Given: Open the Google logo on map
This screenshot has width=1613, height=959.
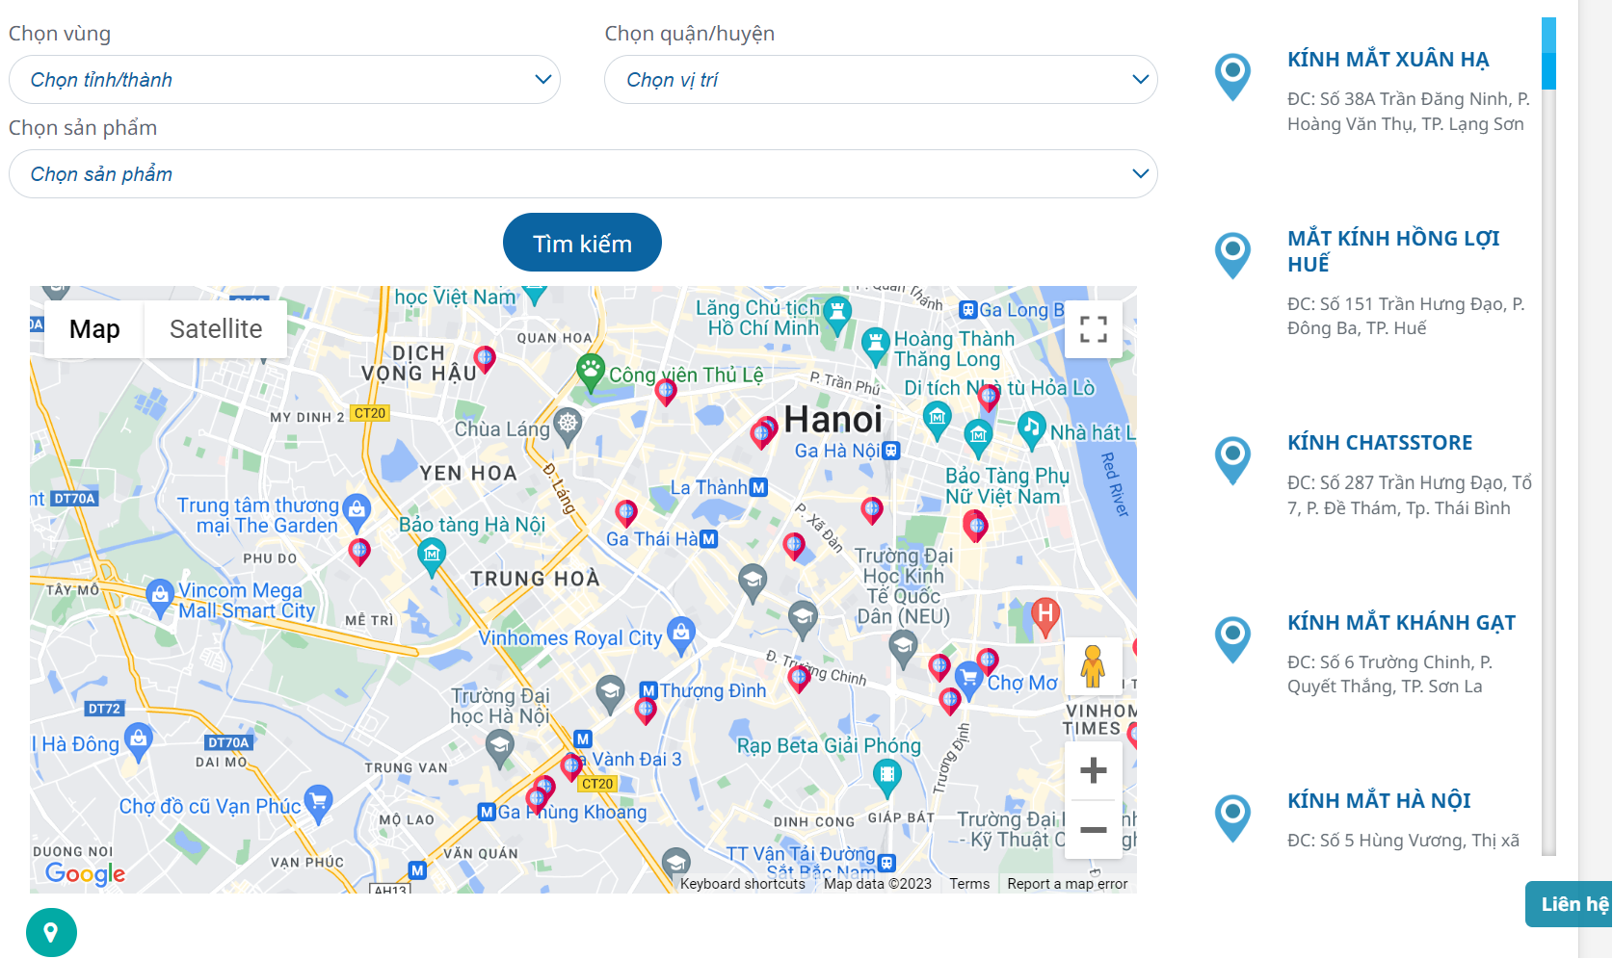Looking at the screenshot, I should (x=85, y=873).
